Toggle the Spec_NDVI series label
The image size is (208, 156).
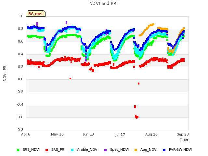[x=119, y=149]
